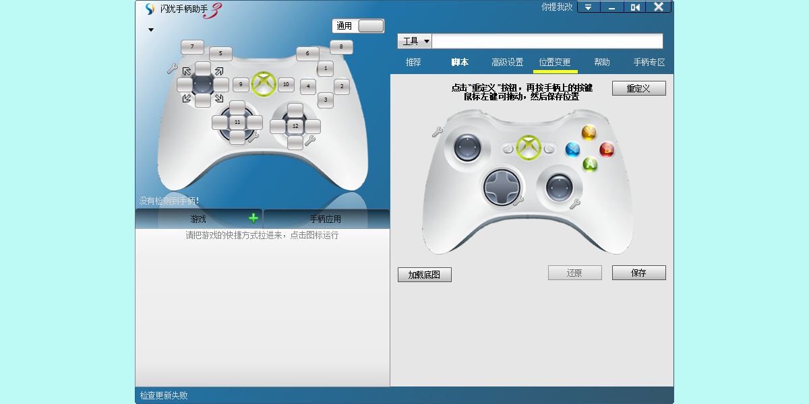Click the 保存 button to save positions
Image resolution: width=809 pixels, height=404 pixels.
pyautogui.click(x=638, y=273)
